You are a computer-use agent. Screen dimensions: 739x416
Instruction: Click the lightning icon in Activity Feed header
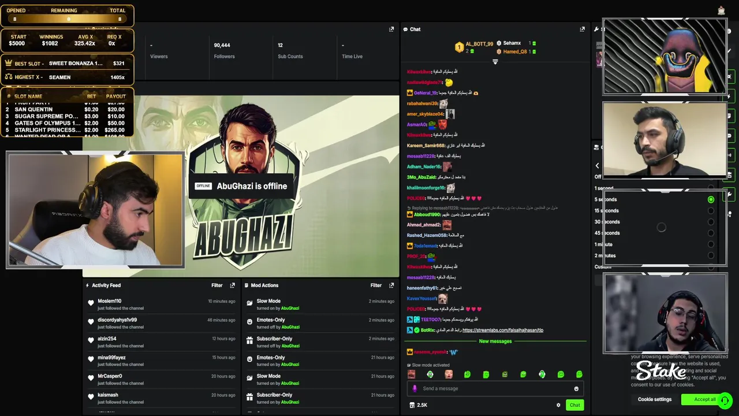pyautogui.click(x=87, y=285)
